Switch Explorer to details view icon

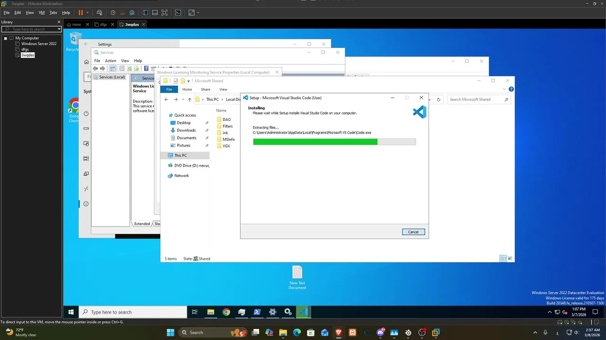point(503,259)
